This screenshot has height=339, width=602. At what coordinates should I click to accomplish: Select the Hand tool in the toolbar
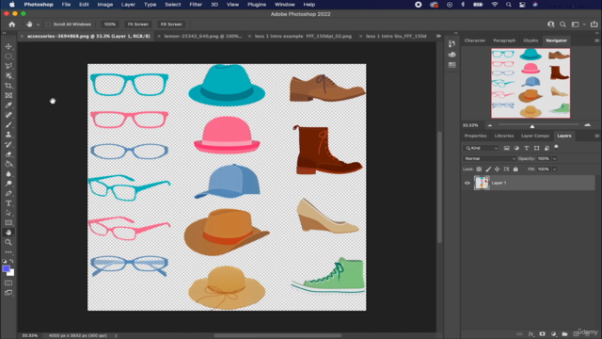point(8,233)
